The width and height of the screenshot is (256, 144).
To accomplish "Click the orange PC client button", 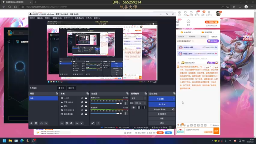I will [212, 22].
